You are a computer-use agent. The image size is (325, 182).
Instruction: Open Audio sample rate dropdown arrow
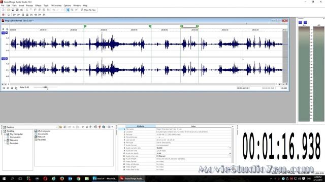(230, 148)
